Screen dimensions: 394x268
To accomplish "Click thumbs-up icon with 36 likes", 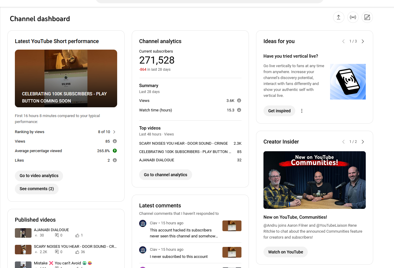I will click(77, 252).
